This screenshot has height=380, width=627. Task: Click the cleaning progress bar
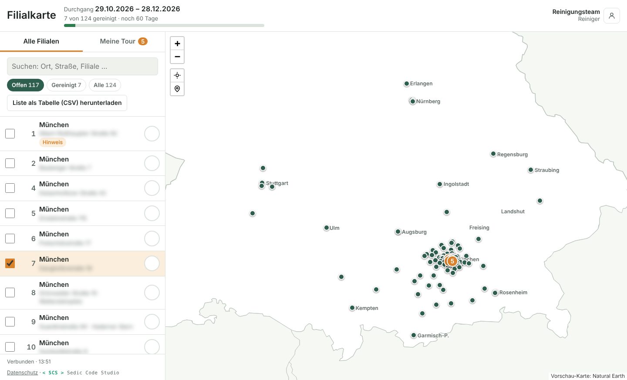click(164, 25)
